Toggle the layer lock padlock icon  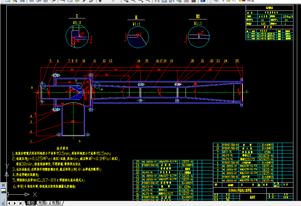(240, 1)
